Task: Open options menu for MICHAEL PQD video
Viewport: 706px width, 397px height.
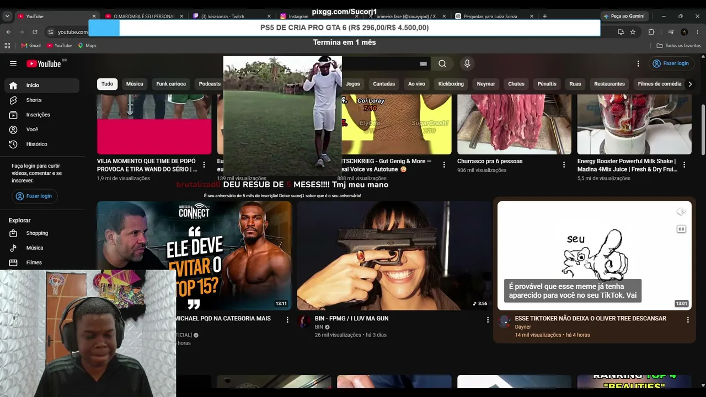Action: (287, 319)
